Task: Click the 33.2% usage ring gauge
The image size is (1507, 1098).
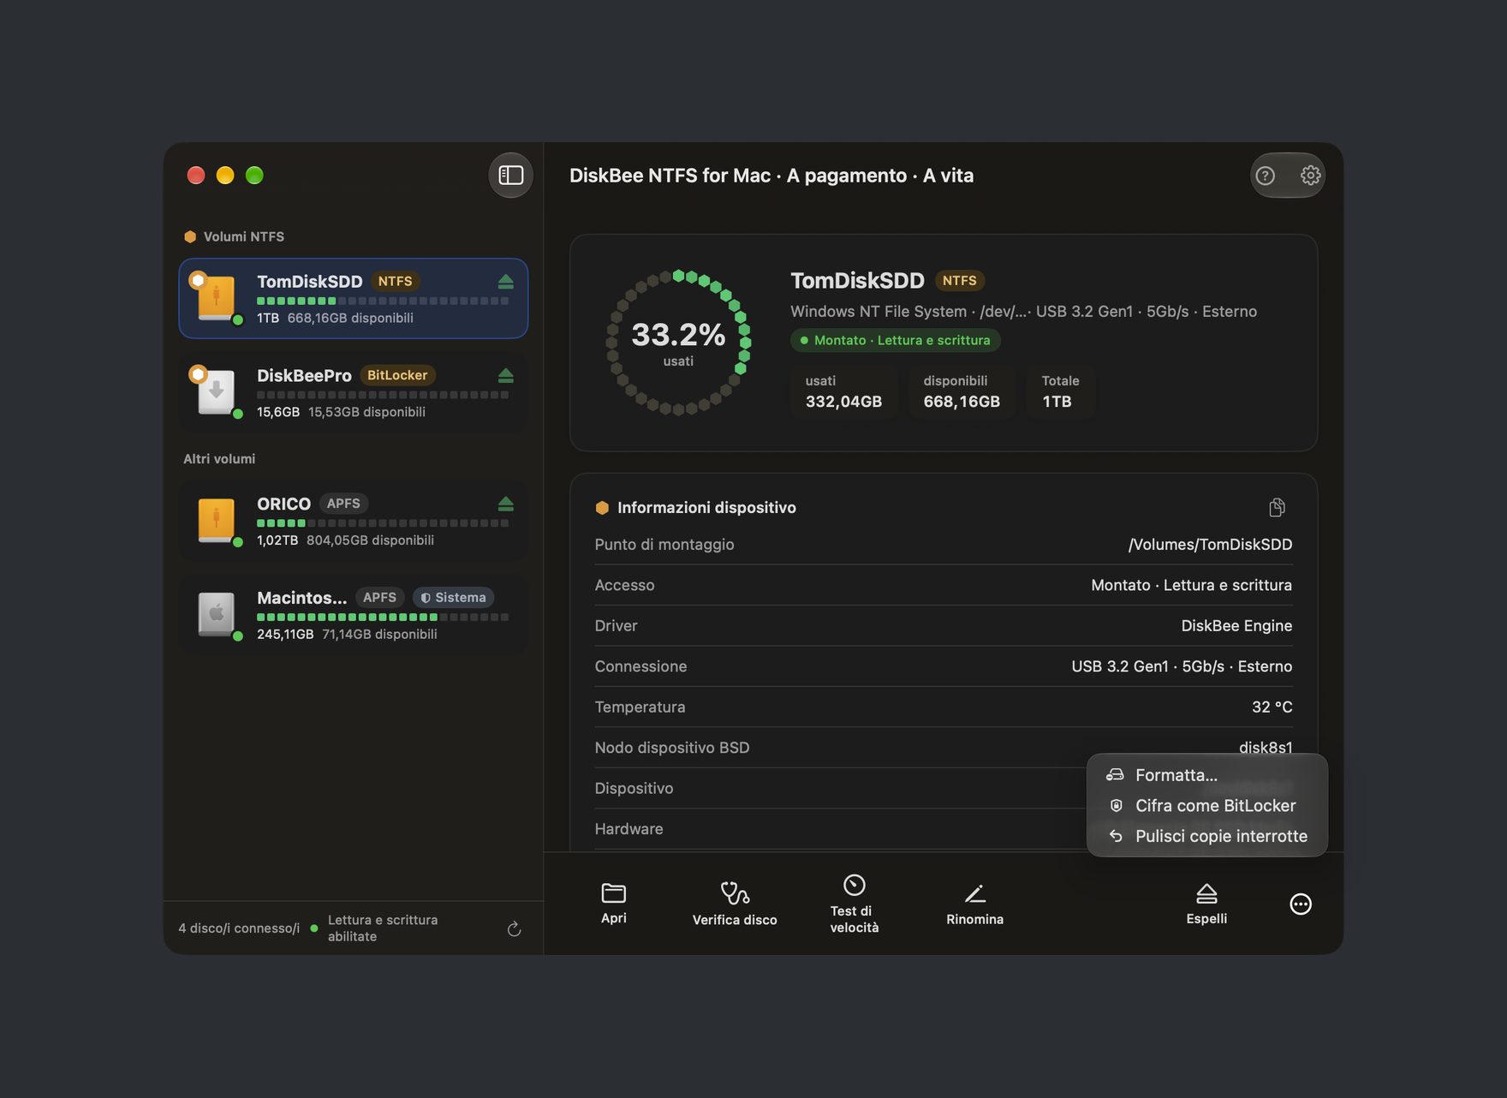Action: 678,343
